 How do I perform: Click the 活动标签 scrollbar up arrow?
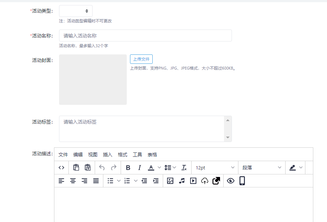coord(228,120)
